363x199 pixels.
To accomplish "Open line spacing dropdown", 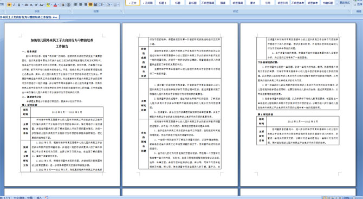I will click(x=102, y=4).
